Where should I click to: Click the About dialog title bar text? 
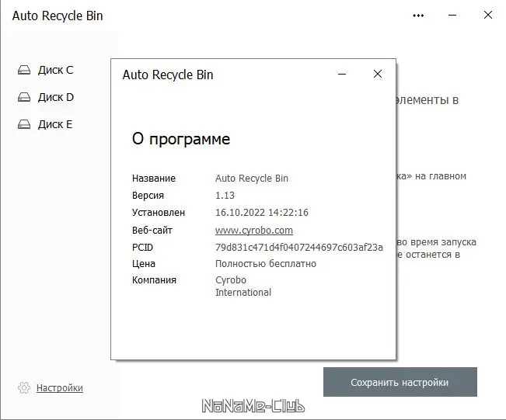pos(168,75)
